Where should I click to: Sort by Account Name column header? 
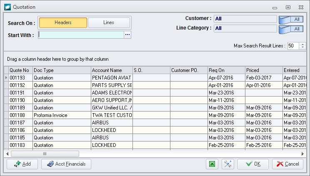pos(112,70)
